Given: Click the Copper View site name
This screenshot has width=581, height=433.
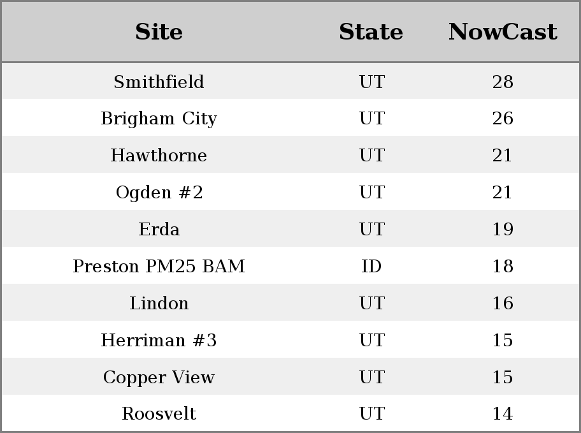Looking at the screenshot, I should [x=159, y=378].
